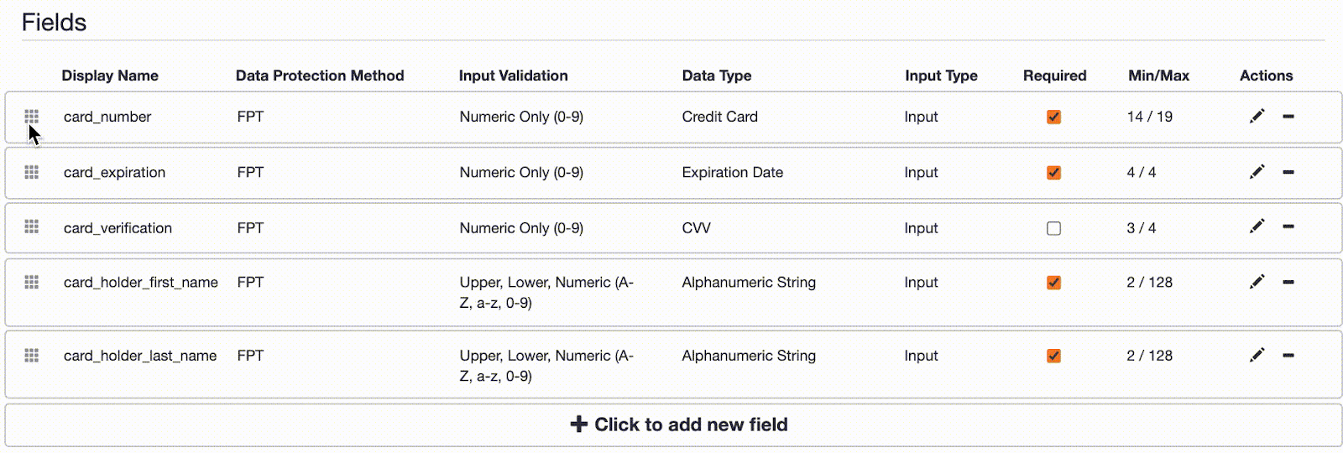Edit the card_holder_first_name field

click(1257, 282)
